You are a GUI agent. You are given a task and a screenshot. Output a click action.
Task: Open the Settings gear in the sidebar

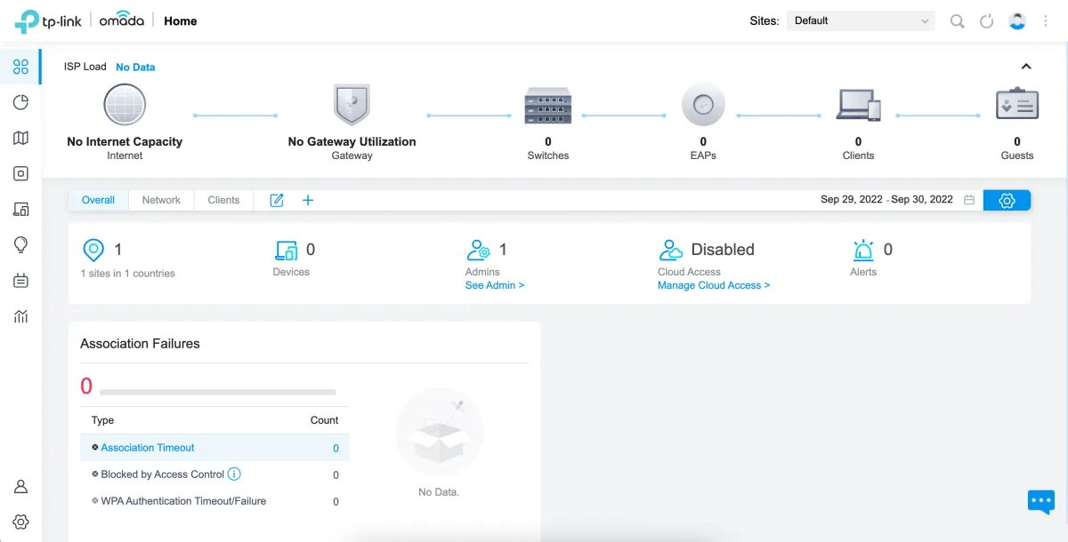pos(20,522)
